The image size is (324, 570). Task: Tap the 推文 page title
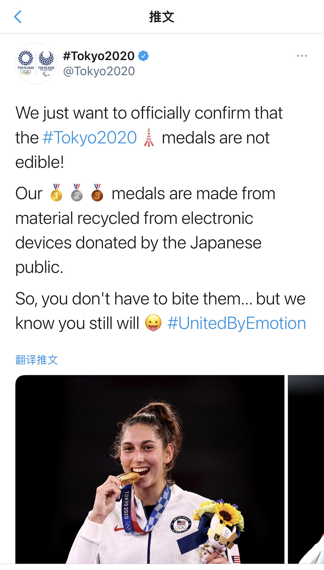click(162, 17)
